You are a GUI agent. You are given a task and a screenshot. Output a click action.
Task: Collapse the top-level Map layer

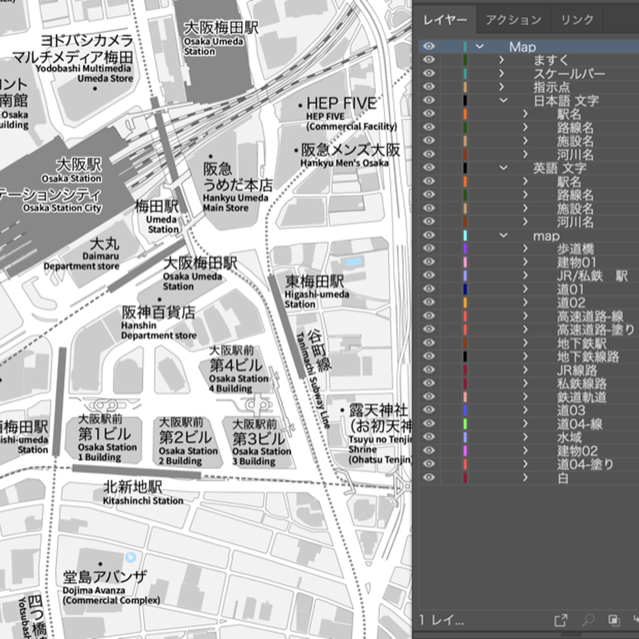480,47
